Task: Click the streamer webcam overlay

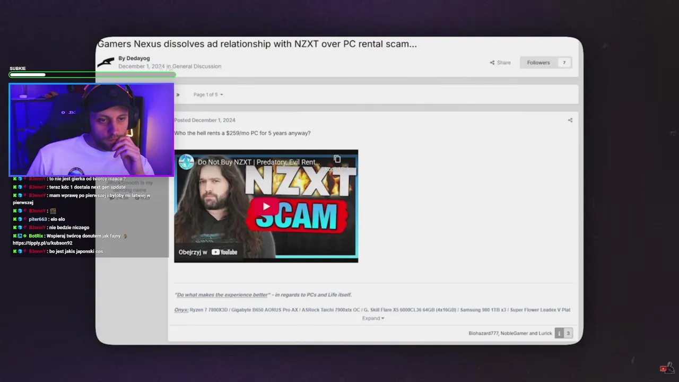Action: 91,129
